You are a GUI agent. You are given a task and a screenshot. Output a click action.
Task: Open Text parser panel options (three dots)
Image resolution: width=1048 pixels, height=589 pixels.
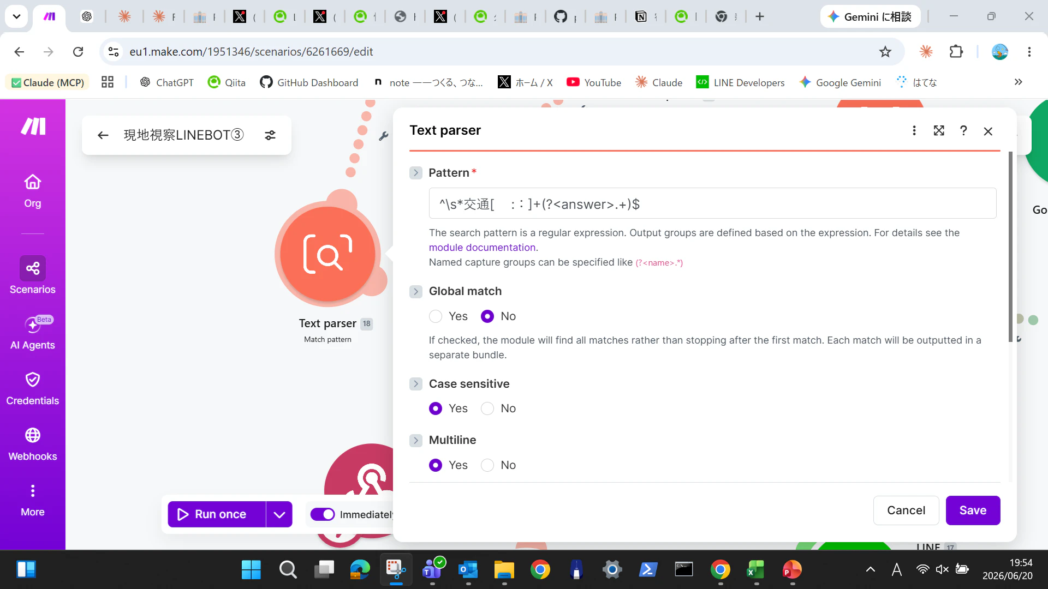(x=914, y=131)
